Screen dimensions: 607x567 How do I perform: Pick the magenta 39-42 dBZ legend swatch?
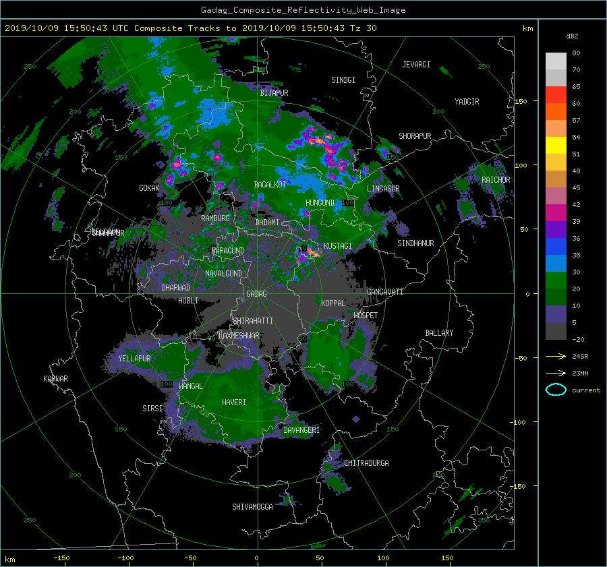tap(556, 213)
